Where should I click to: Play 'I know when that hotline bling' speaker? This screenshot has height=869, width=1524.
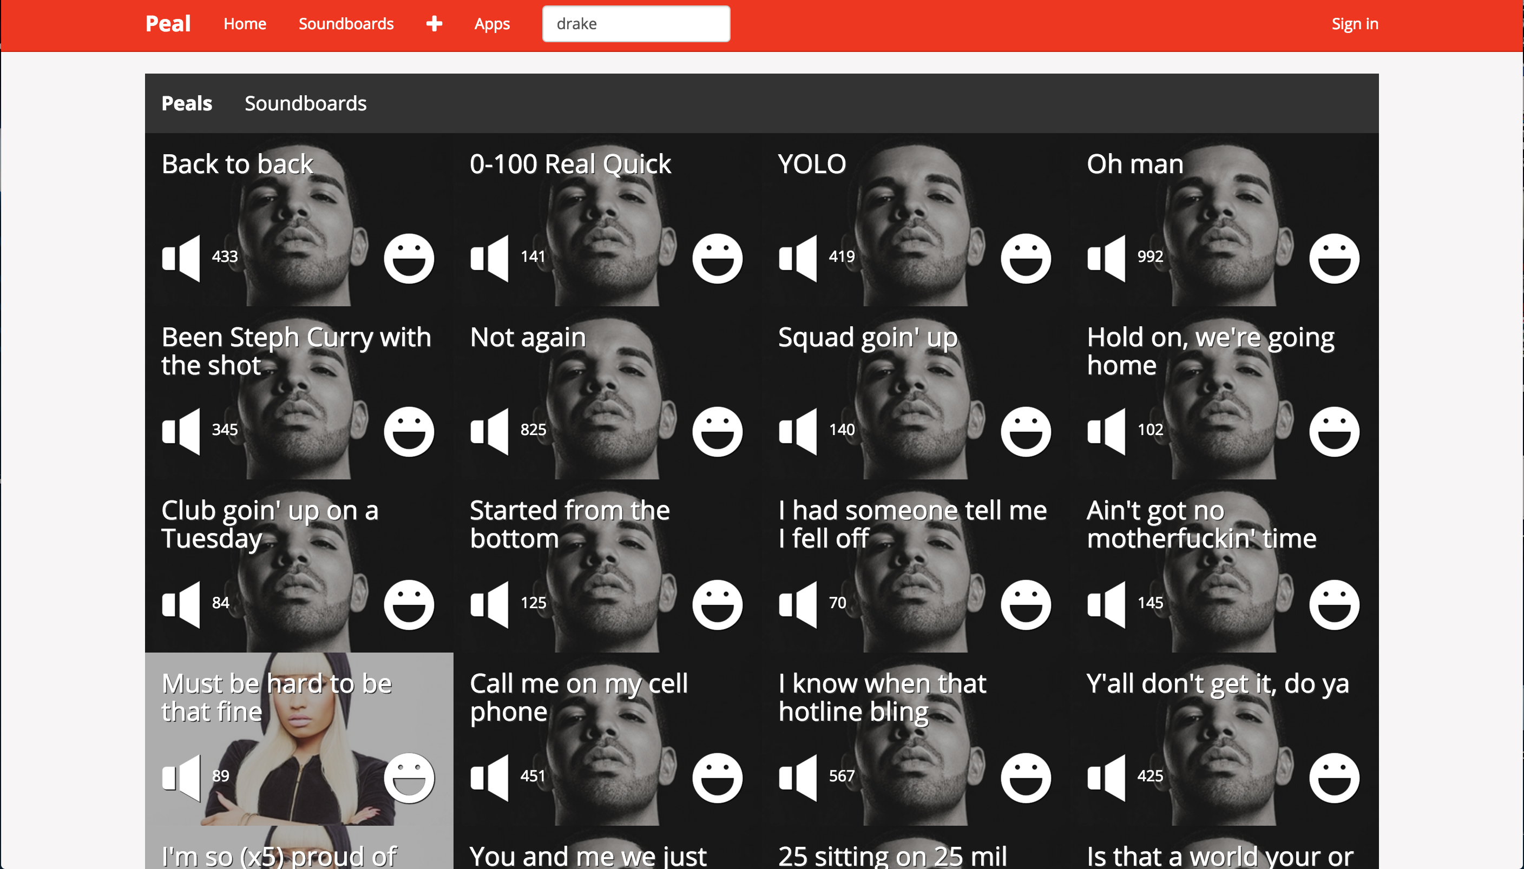pyautogui.click(x=798, y=777)
